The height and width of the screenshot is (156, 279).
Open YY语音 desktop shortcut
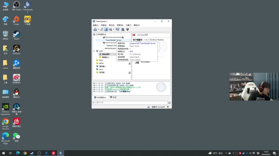click(28, 20)
